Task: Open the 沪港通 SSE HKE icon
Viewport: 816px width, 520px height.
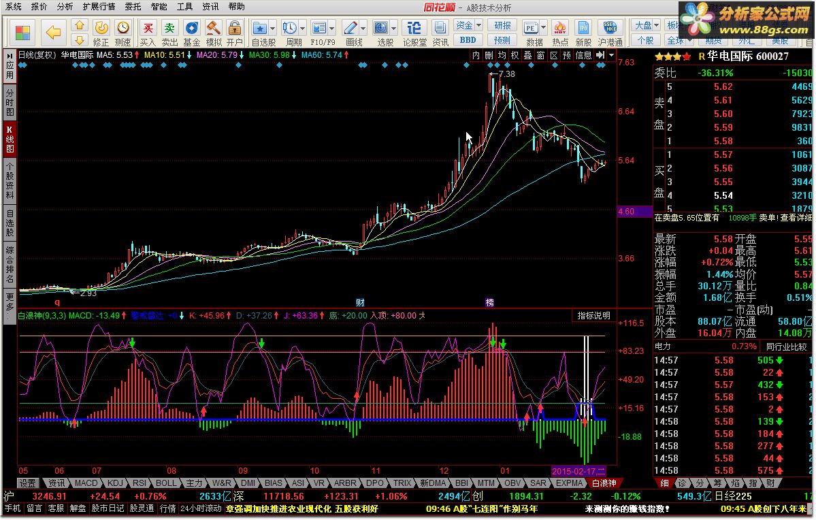Action: 610,28
